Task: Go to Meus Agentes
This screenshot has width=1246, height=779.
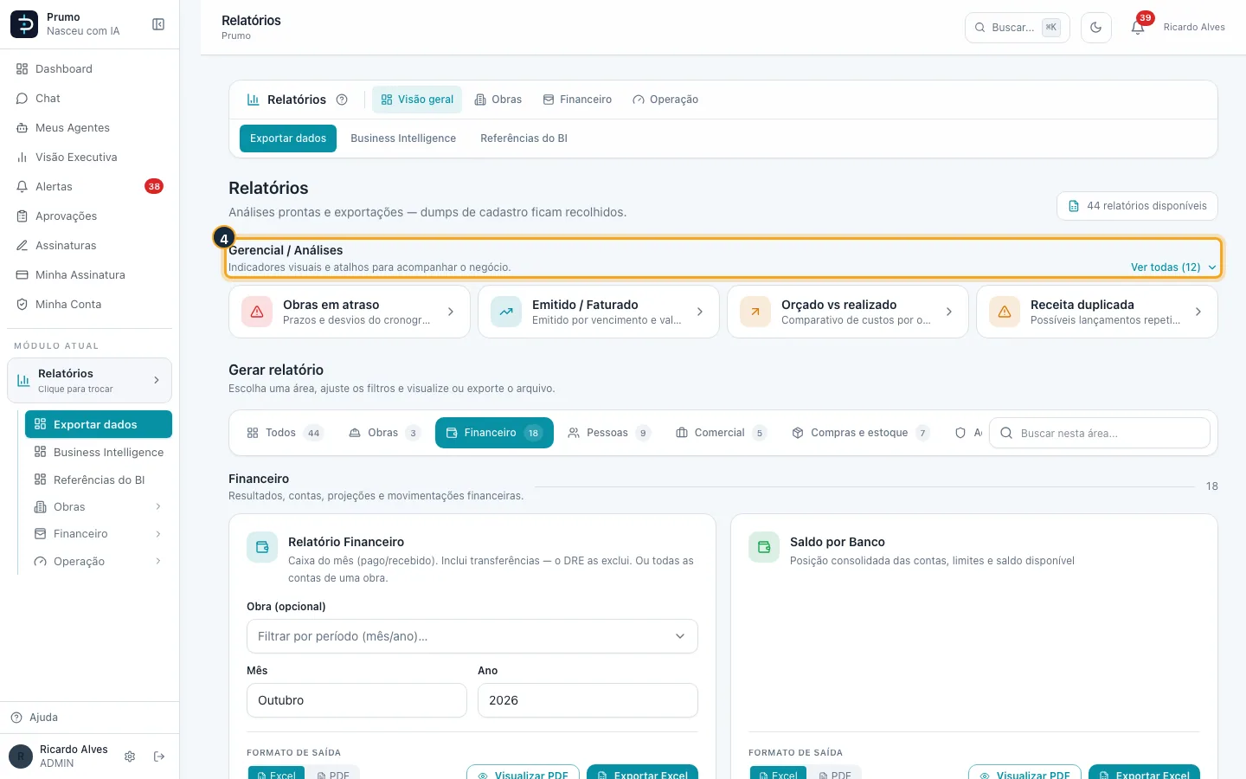Action: (90, 128)
